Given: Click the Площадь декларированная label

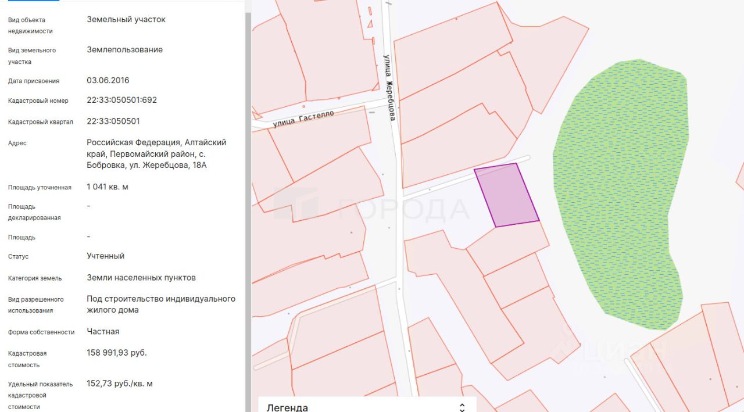Looking at the screenshot, I should tap(34, 212).
